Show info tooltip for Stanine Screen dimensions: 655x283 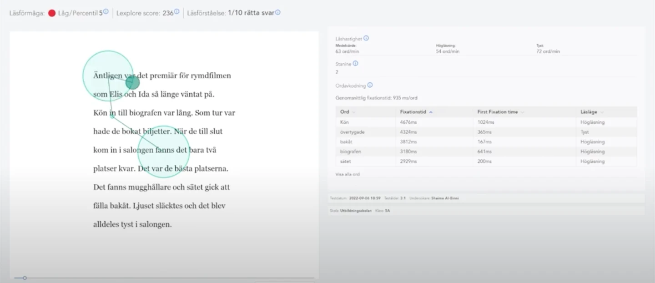pos(355,64)
